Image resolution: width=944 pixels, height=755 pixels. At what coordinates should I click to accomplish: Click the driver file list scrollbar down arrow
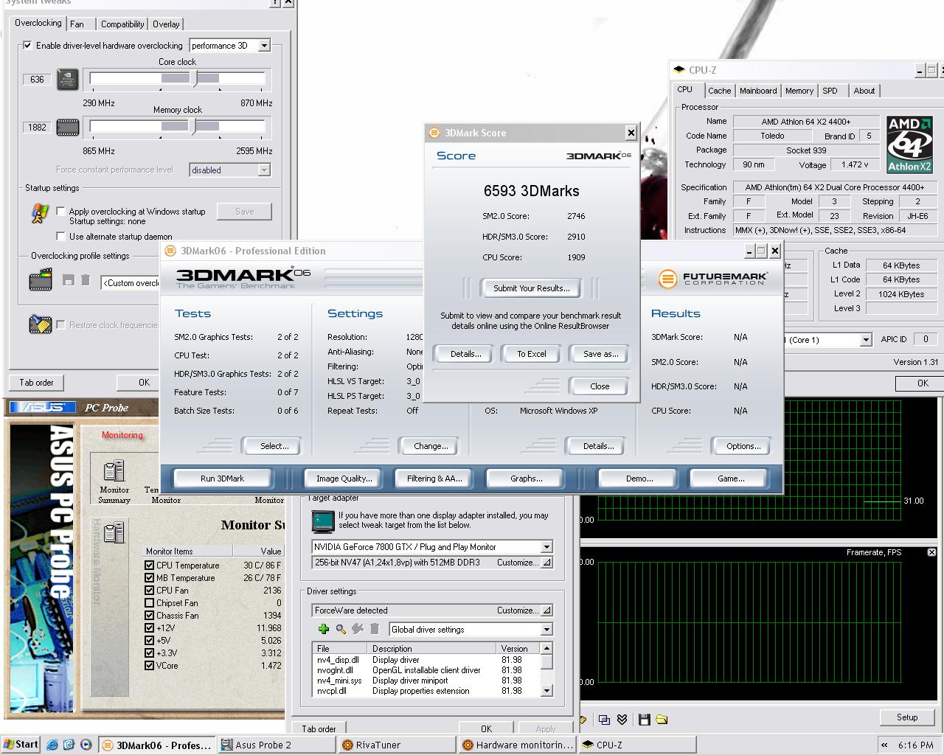point(546,691)
